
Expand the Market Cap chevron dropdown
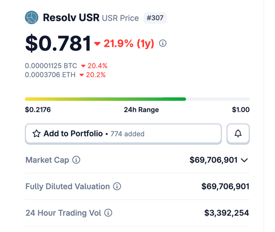click(x=244, y=160)
